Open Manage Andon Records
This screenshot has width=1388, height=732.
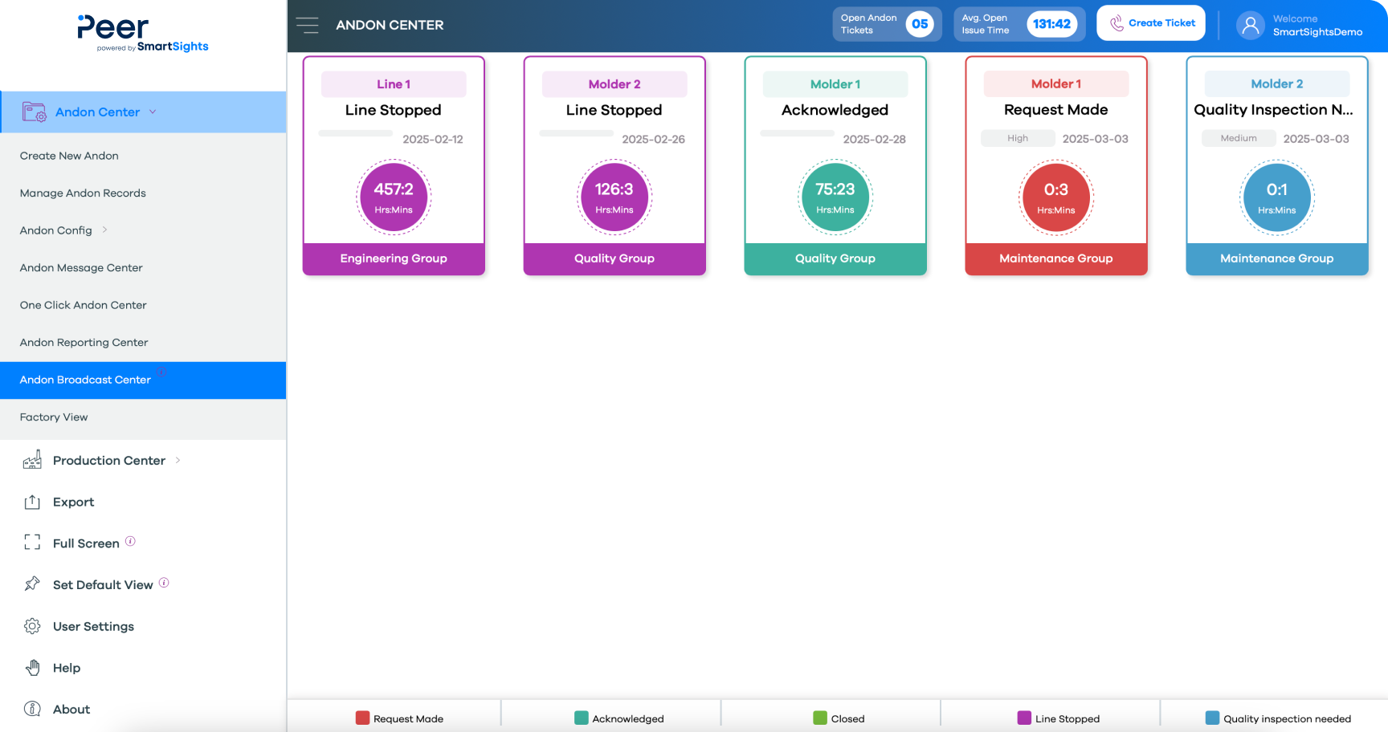[83, 193]
